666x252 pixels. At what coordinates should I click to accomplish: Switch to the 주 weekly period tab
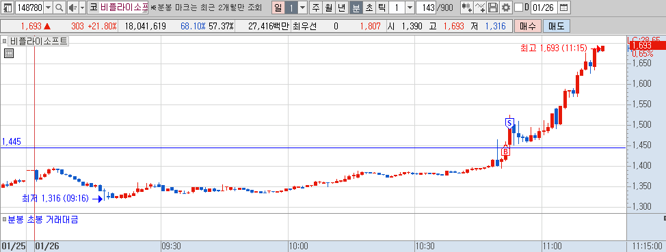click(x=316, y=8)
